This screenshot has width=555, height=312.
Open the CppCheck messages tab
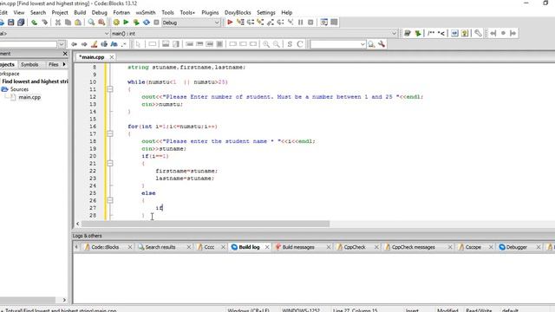click(x=413, y=247)
